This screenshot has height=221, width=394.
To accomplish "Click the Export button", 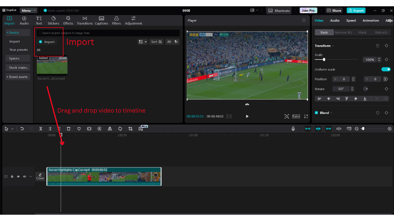I will tap(356, 10).
